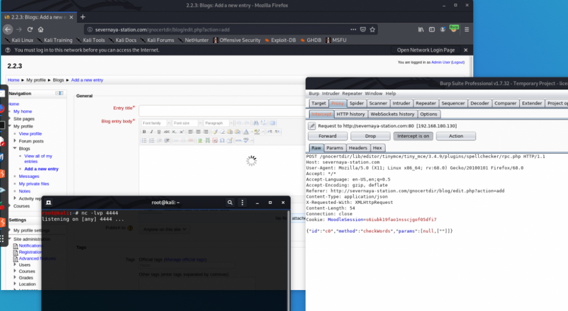
Task: Toggle the Intercept is on button
Action: [x=413, y=136]
